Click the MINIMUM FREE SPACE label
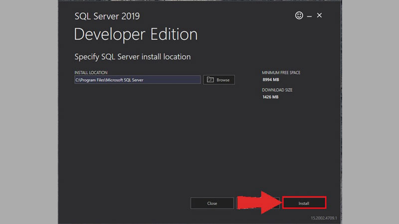 point(281,73)
